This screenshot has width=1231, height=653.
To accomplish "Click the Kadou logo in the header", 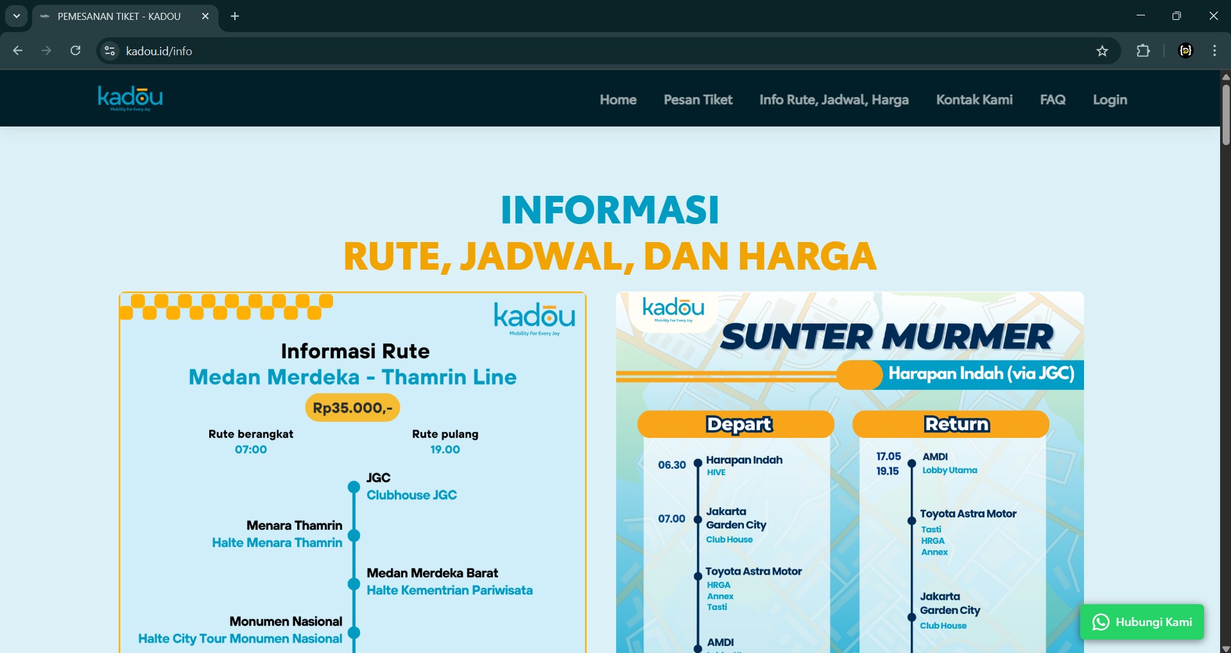I will (x=130, y=98).
